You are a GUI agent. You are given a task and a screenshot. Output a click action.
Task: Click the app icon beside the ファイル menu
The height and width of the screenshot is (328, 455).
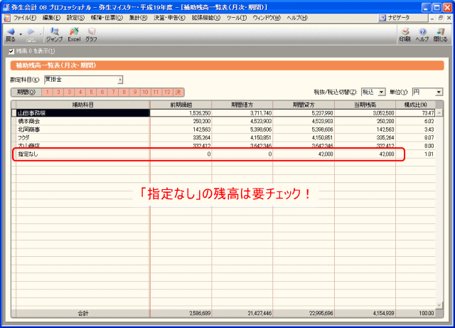coord(7,18)
